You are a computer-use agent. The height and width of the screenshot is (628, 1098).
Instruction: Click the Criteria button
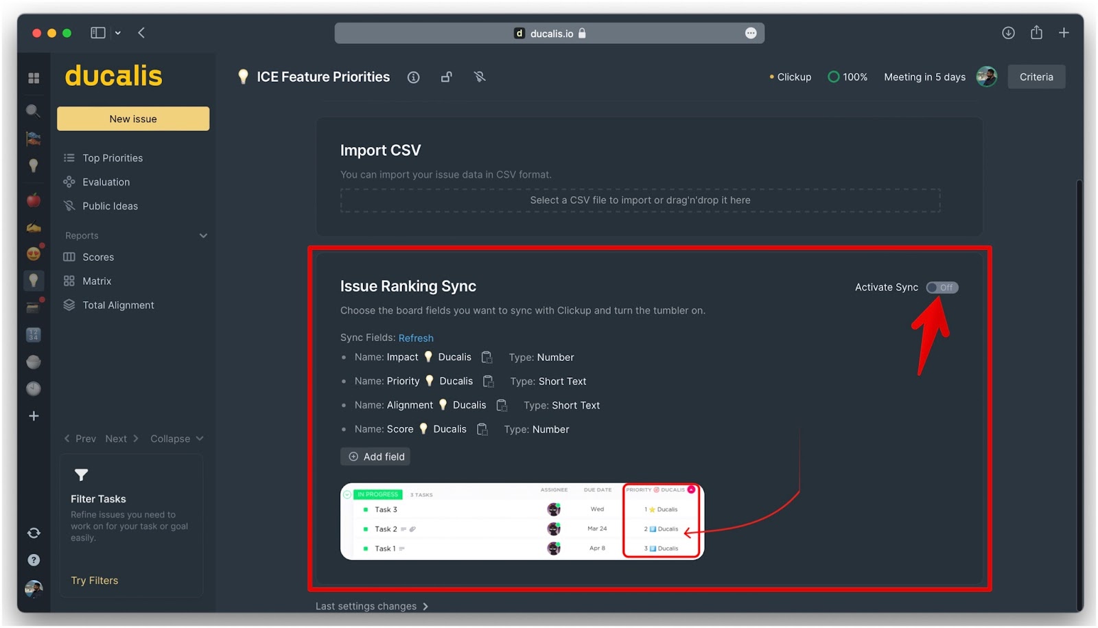pos(1036,77)
